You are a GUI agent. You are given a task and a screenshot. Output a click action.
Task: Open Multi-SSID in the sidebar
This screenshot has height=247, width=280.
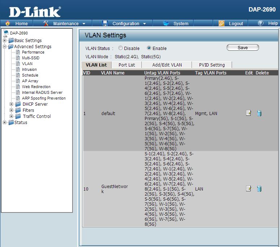click(x=30, y=58)
